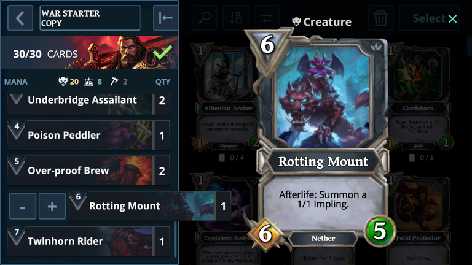Image resolution: width=472 pixels, height=265 pixels.
Task: Decrease Rotting Mount quantity with minus
Action: coord(23,206)
